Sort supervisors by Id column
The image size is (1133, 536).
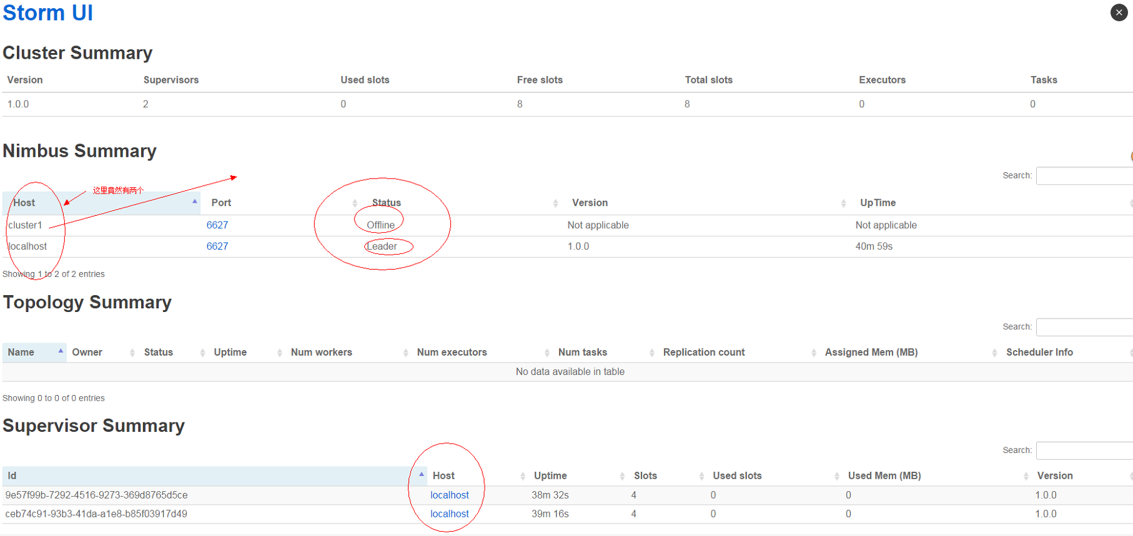215,476
